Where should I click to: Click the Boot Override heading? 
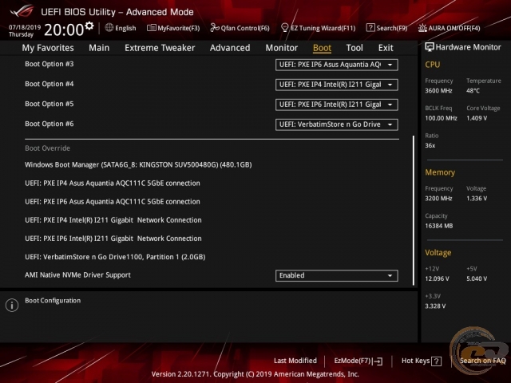[48, 148]
